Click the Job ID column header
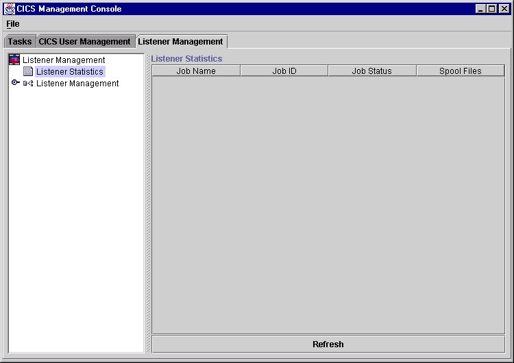 284,71
